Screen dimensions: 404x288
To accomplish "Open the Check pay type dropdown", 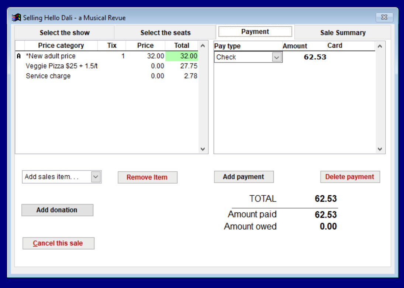I will [x=277, y=57].
